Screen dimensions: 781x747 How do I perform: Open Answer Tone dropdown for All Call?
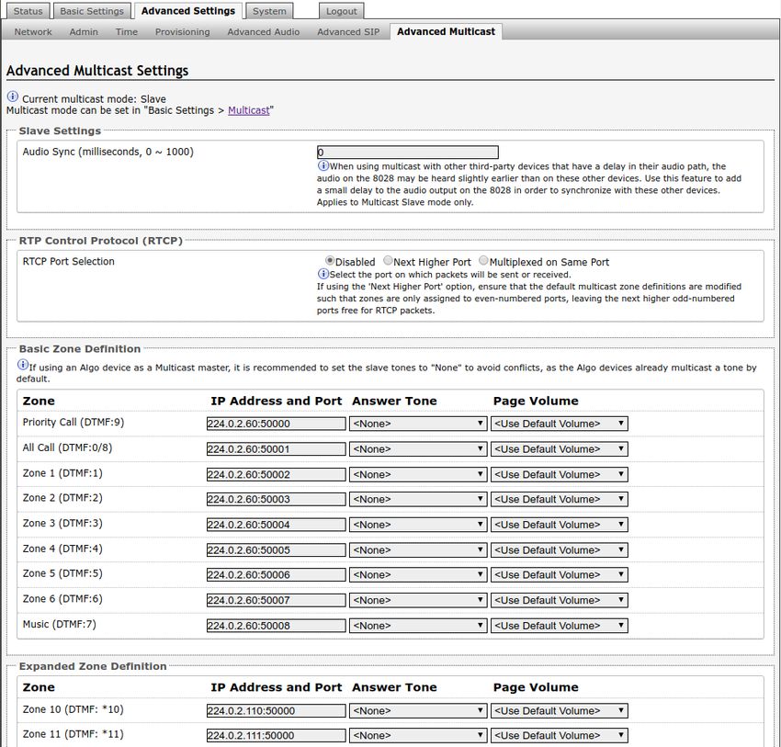tap(418, 449)
